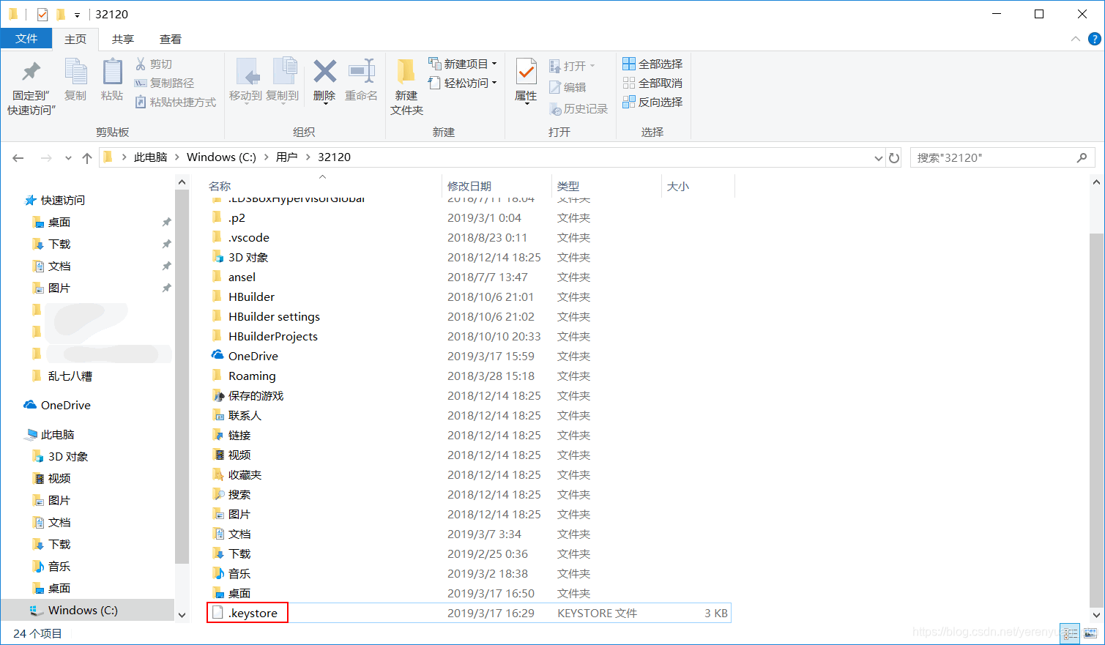The image size is (1105, 645).
Task: Open the ribbon Help question mark
Action: 1095,39
